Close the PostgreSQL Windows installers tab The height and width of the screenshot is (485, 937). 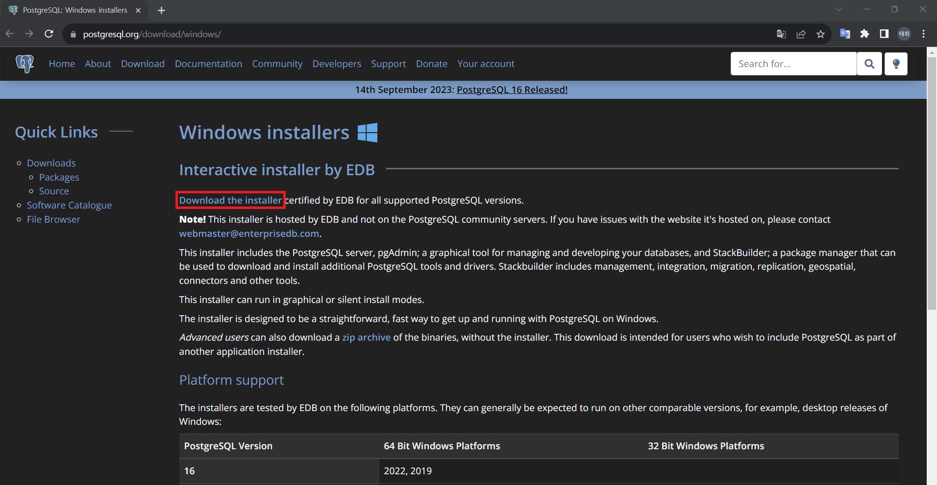coord(138,10)
